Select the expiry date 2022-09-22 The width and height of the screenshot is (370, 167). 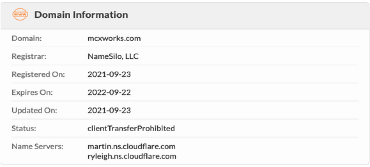[x=109, y=92]
